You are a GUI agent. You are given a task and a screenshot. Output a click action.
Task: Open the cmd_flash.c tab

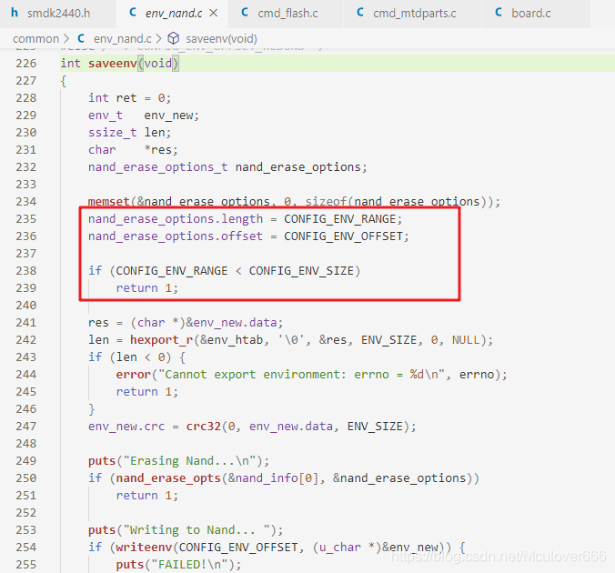(287, 14)
